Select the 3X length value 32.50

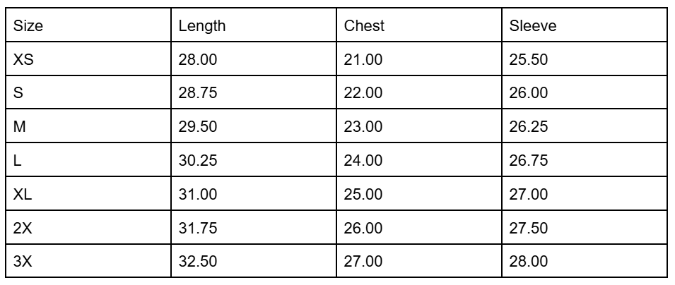tap(254, 260)
